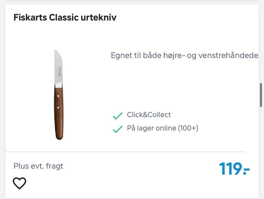264x199 pixels.
Task: Click the Plus evt. fragt shipping note
Action: (38, 166)
